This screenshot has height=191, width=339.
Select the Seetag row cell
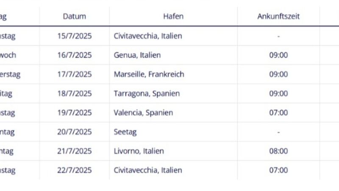(x=125, y=132)
